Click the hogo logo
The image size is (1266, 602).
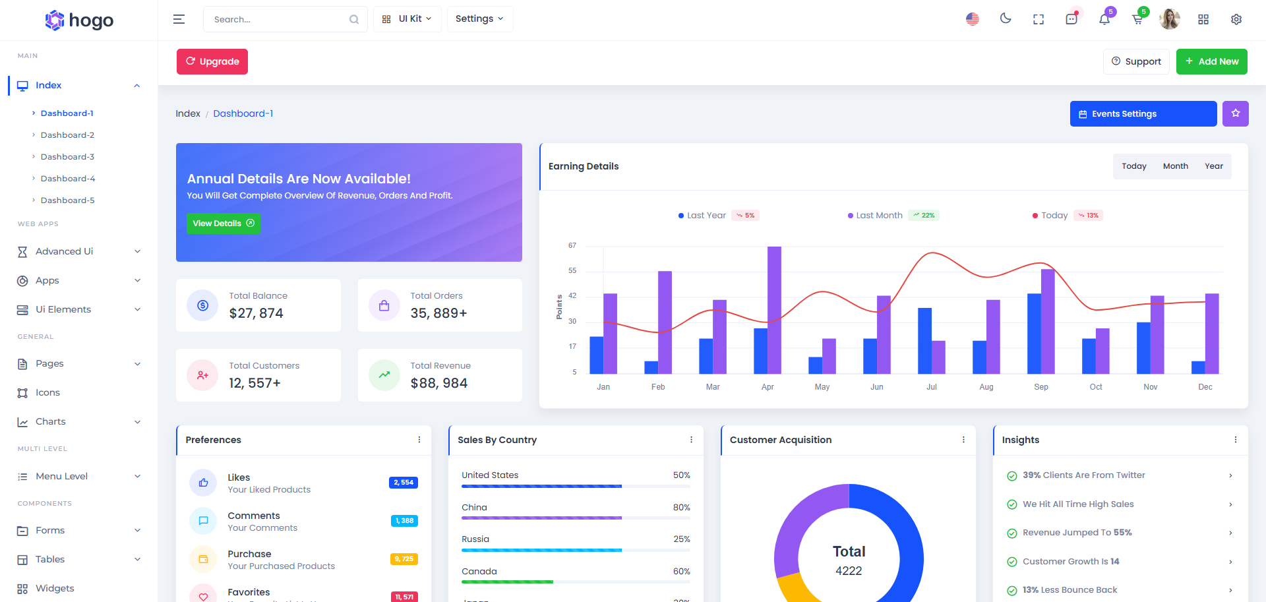(x=79, y=20)
